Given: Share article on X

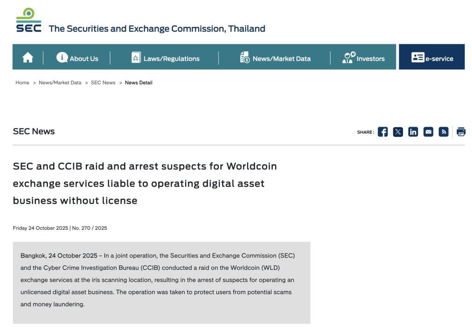Looking at the screenshot, I should click(398, 132).
